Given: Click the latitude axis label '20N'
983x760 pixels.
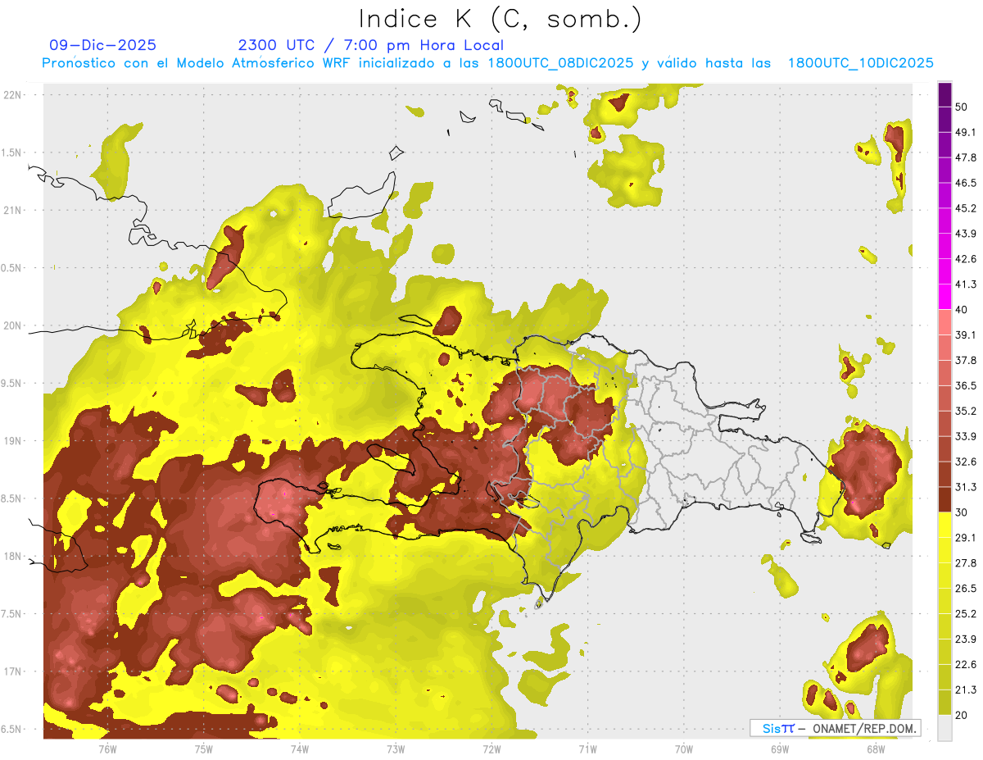Looking at the screenshot, I should point(14,325).
